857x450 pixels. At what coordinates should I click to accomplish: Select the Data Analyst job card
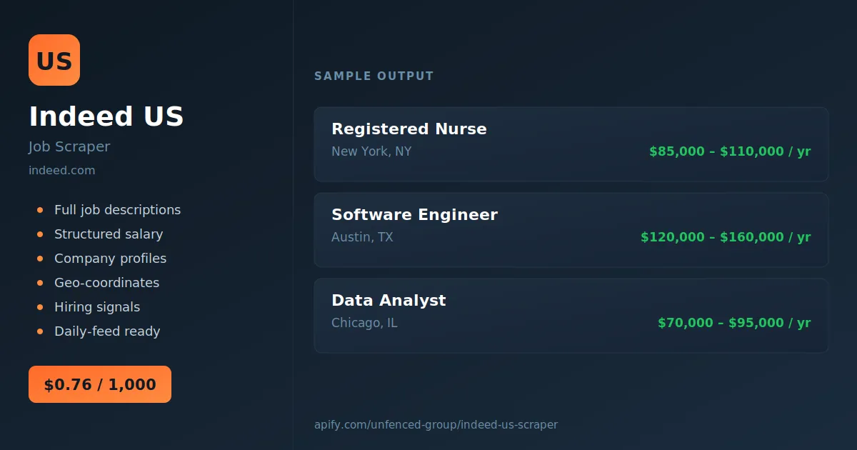[x=571, y=316]
